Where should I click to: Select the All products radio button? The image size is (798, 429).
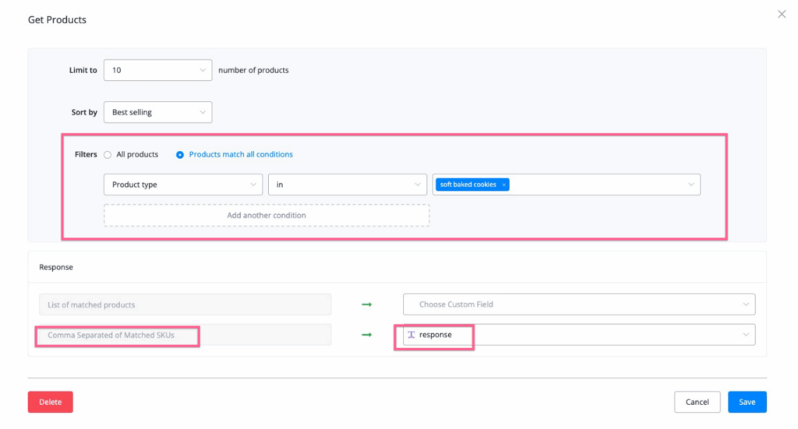point(108,155)
